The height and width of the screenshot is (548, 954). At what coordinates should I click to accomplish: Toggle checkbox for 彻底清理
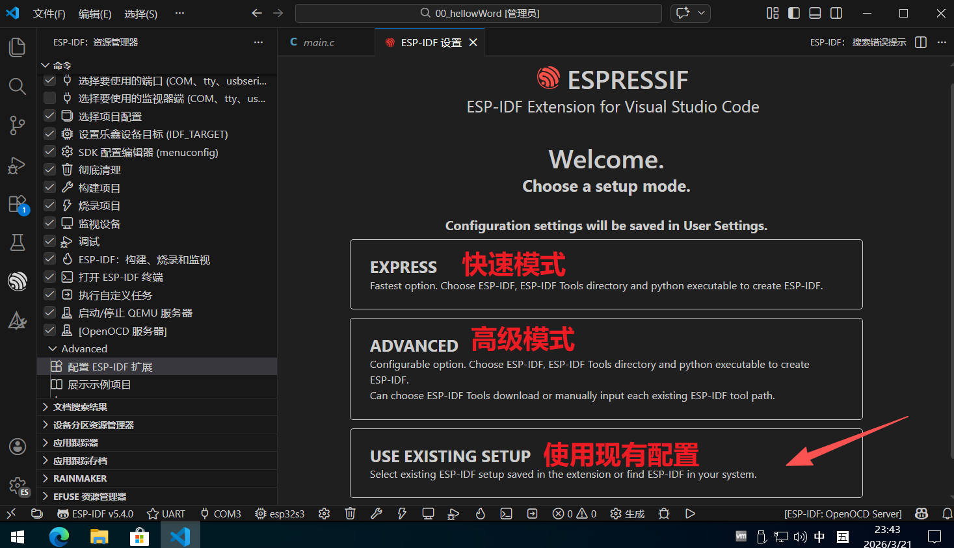(49, 170)
